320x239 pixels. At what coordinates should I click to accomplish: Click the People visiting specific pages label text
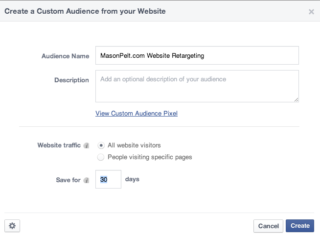150,157
